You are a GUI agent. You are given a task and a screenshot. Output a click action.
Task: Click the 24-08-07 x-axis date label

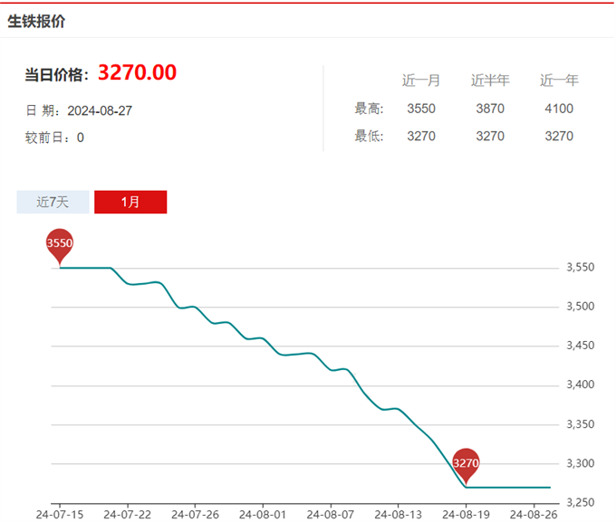click(330, 513)
